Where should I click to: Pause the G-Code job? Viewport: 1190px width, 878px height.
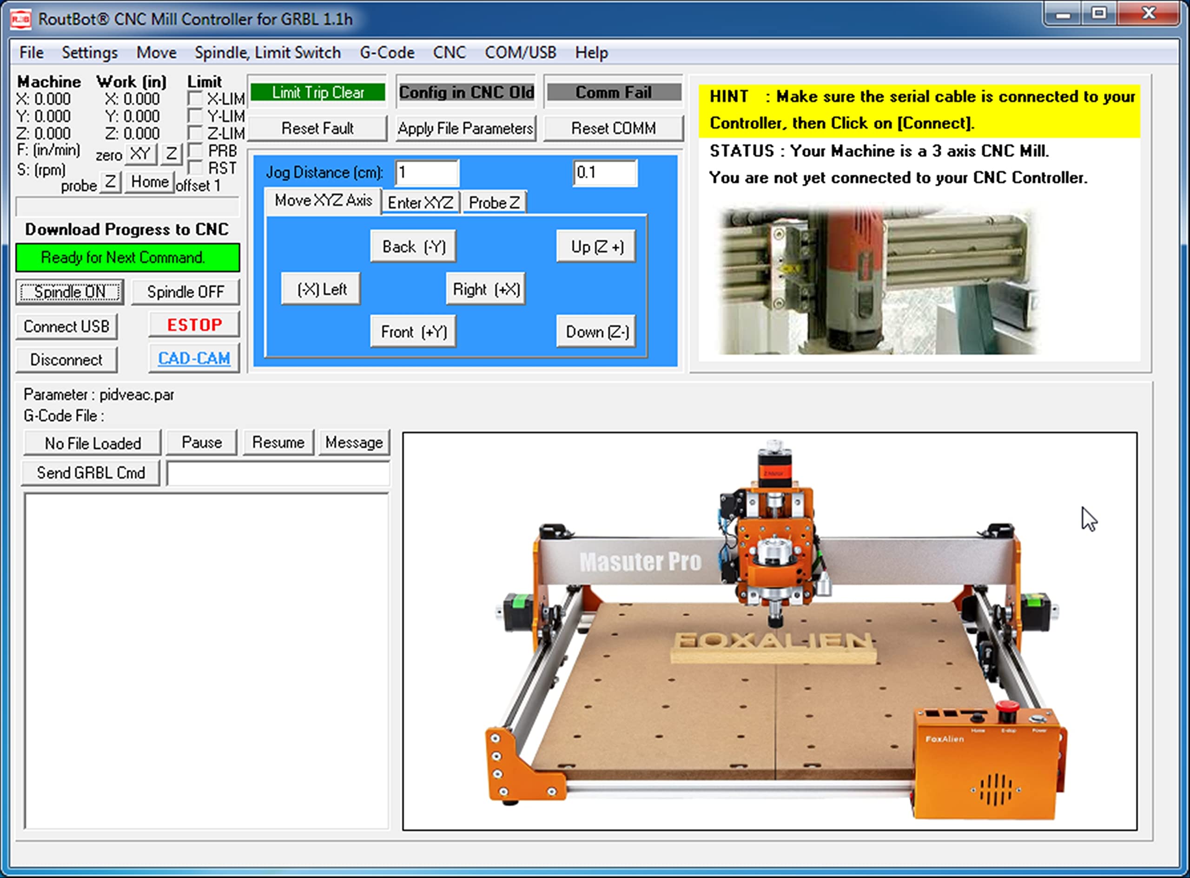(201, 442)
